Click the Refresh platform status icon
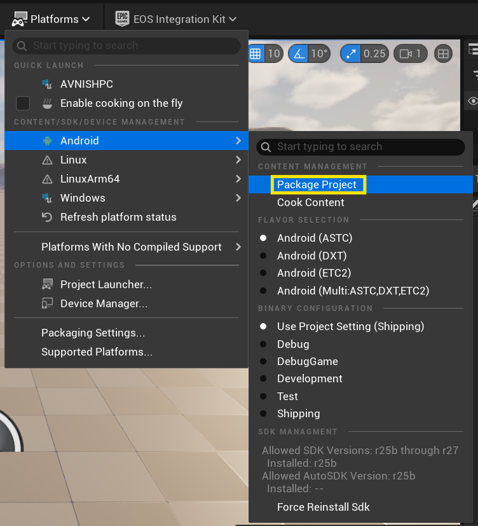 click(x=47, y=217)
